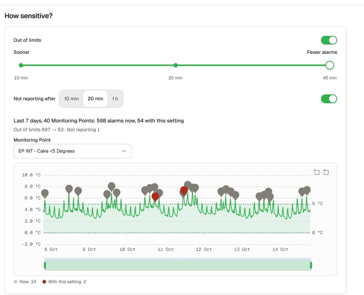This screenshot has height=295, width=364.
Task: Click the 0 °C lower limit label
Action: [317, 233]
